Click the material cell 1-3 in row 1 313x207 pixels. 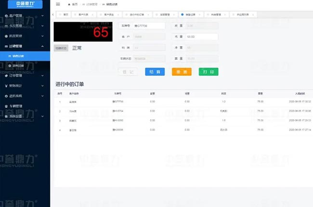pyautogui.click(x=223, y=102)
